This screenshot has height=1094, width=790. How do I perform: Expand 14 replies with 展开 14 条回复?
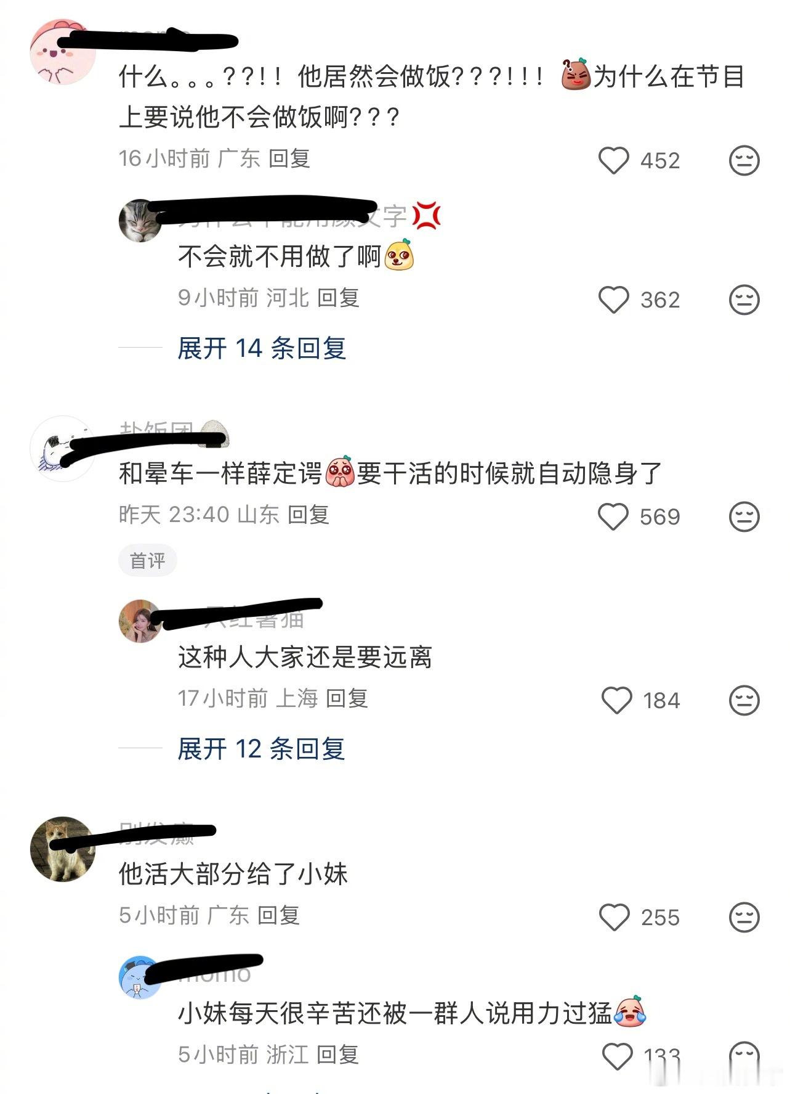point(261,348)
